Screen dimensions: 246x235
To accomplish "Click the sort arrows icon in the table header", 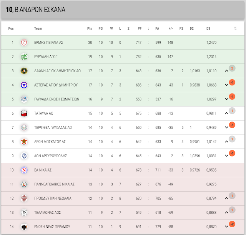I will pos(235,28).
